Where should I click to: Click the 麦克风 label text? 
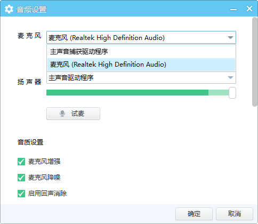29,36
